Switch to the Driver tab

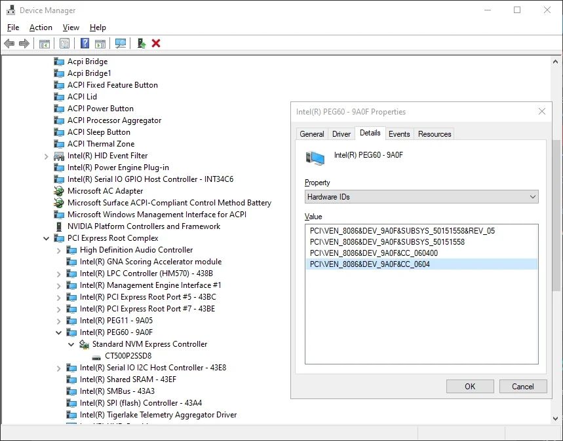[x=341, y=134]
